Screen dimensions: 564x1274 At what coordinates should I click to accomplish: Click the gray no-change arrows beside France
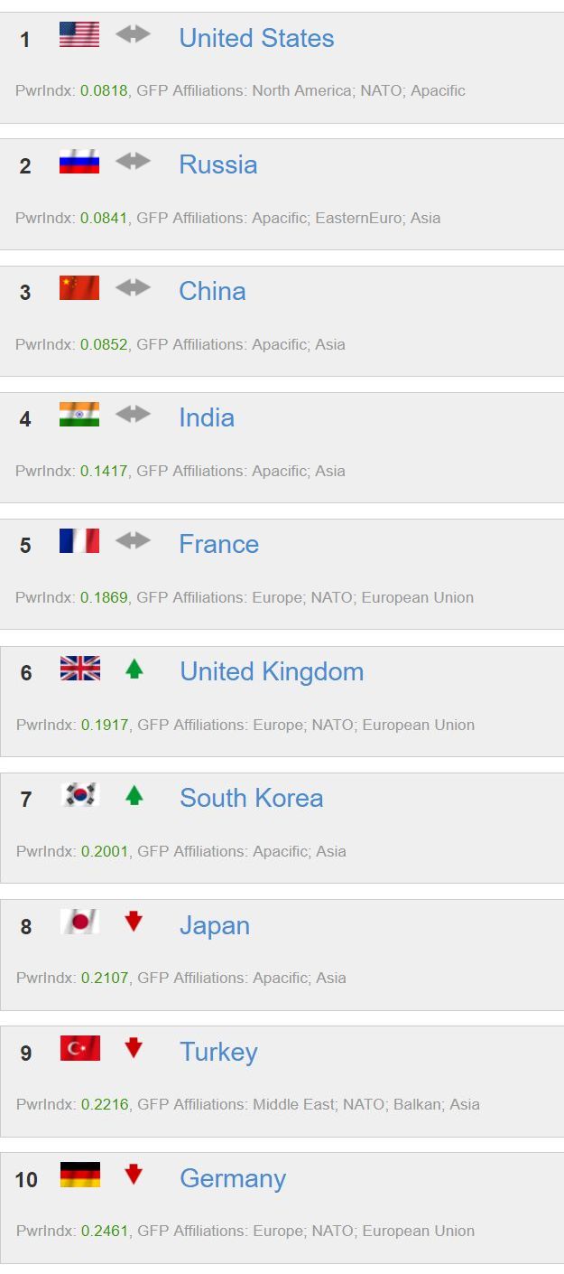pos(133,541)
